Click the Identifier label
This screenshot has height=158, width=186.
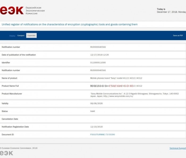[x=6, y=63]
